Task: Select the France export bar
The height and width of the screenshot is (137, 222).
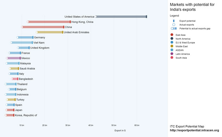Action: pyautogui.click(x=14, y=53)
